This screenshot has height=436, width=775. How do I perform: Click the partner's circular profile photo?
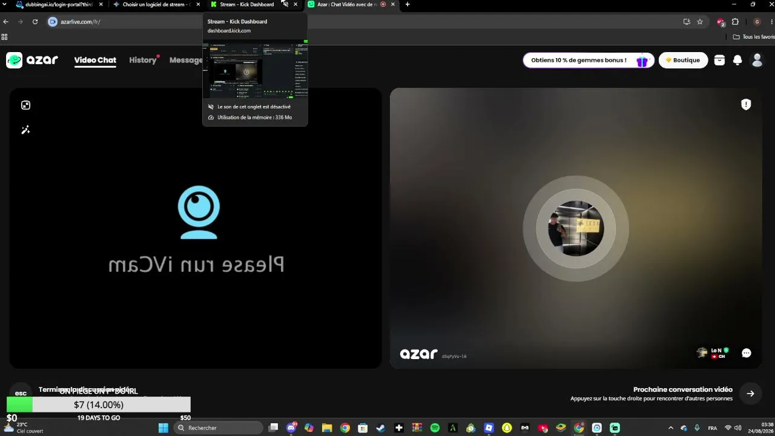click(576, 228)
